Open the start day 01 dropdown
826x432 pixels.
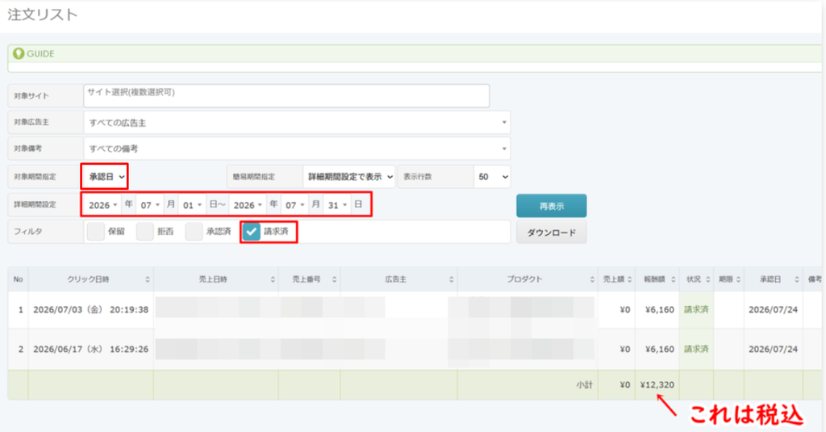[192, 205]
